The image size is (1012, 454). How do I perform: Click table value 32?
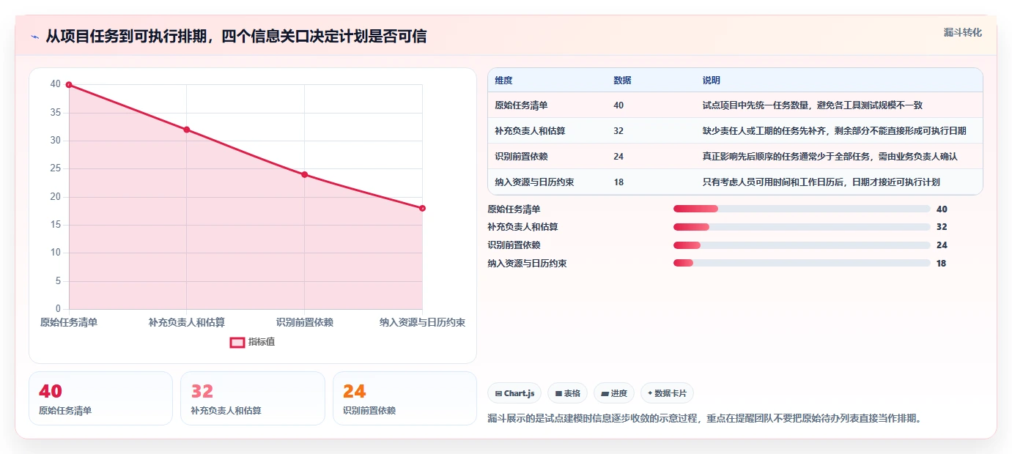tap(618, 131)
